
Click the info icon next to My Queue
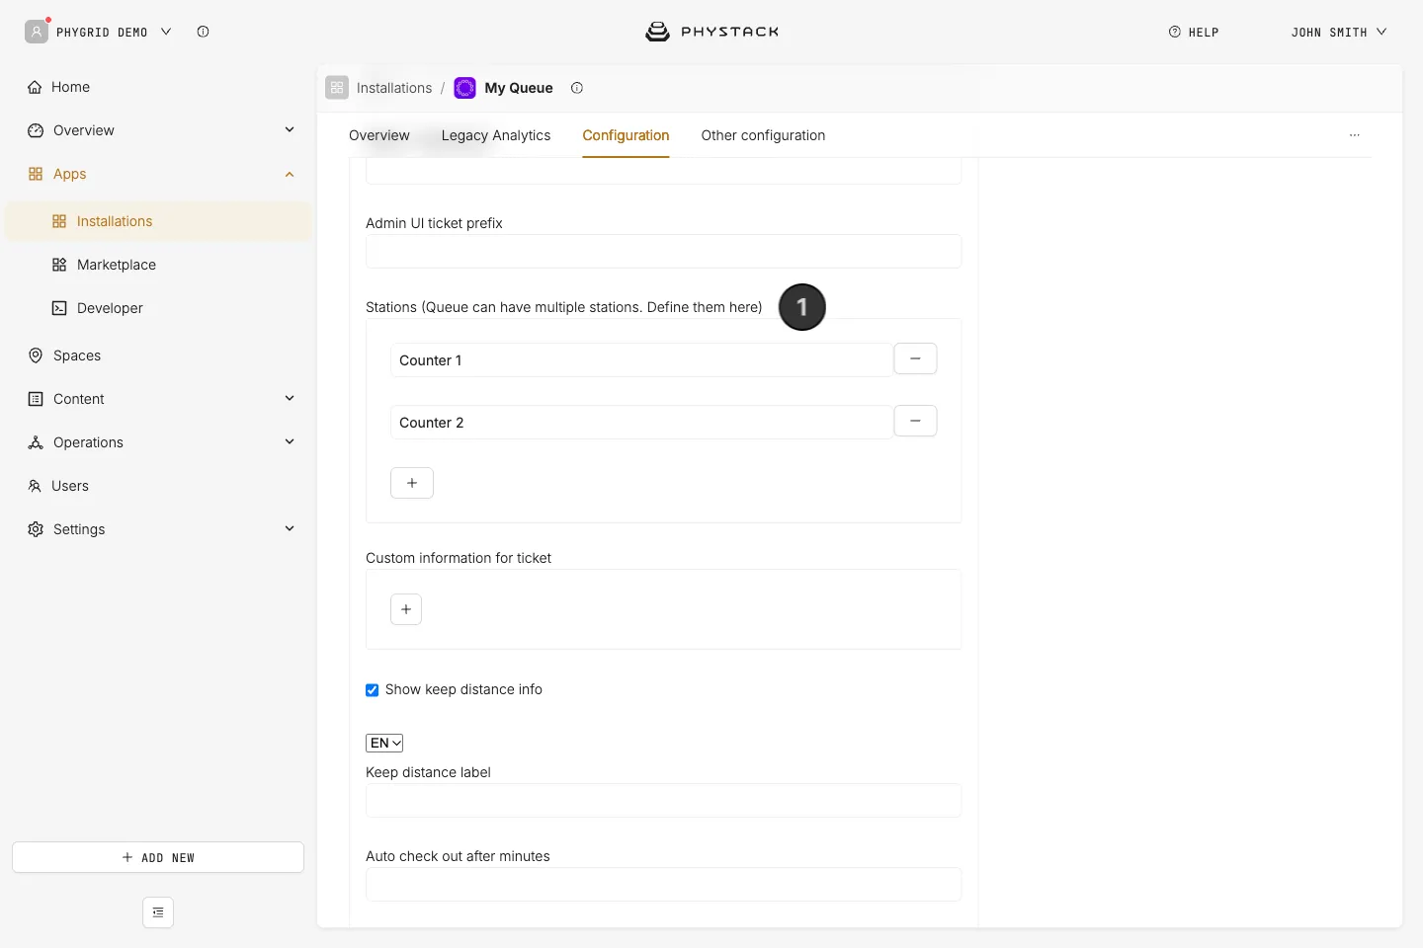click(577, 88)
